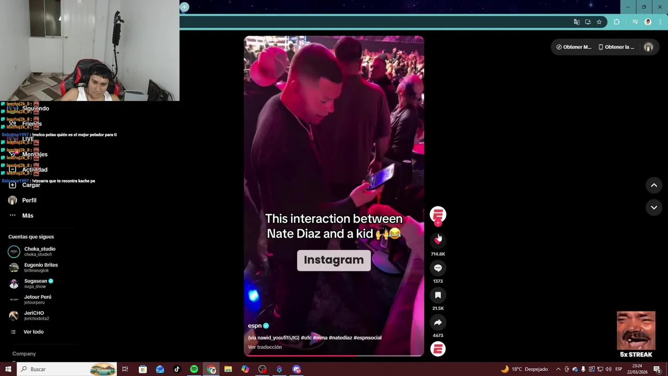Screen dimensions: 668x376
Task: Open the Jetour Perú followed account
Action: (30, 300)
